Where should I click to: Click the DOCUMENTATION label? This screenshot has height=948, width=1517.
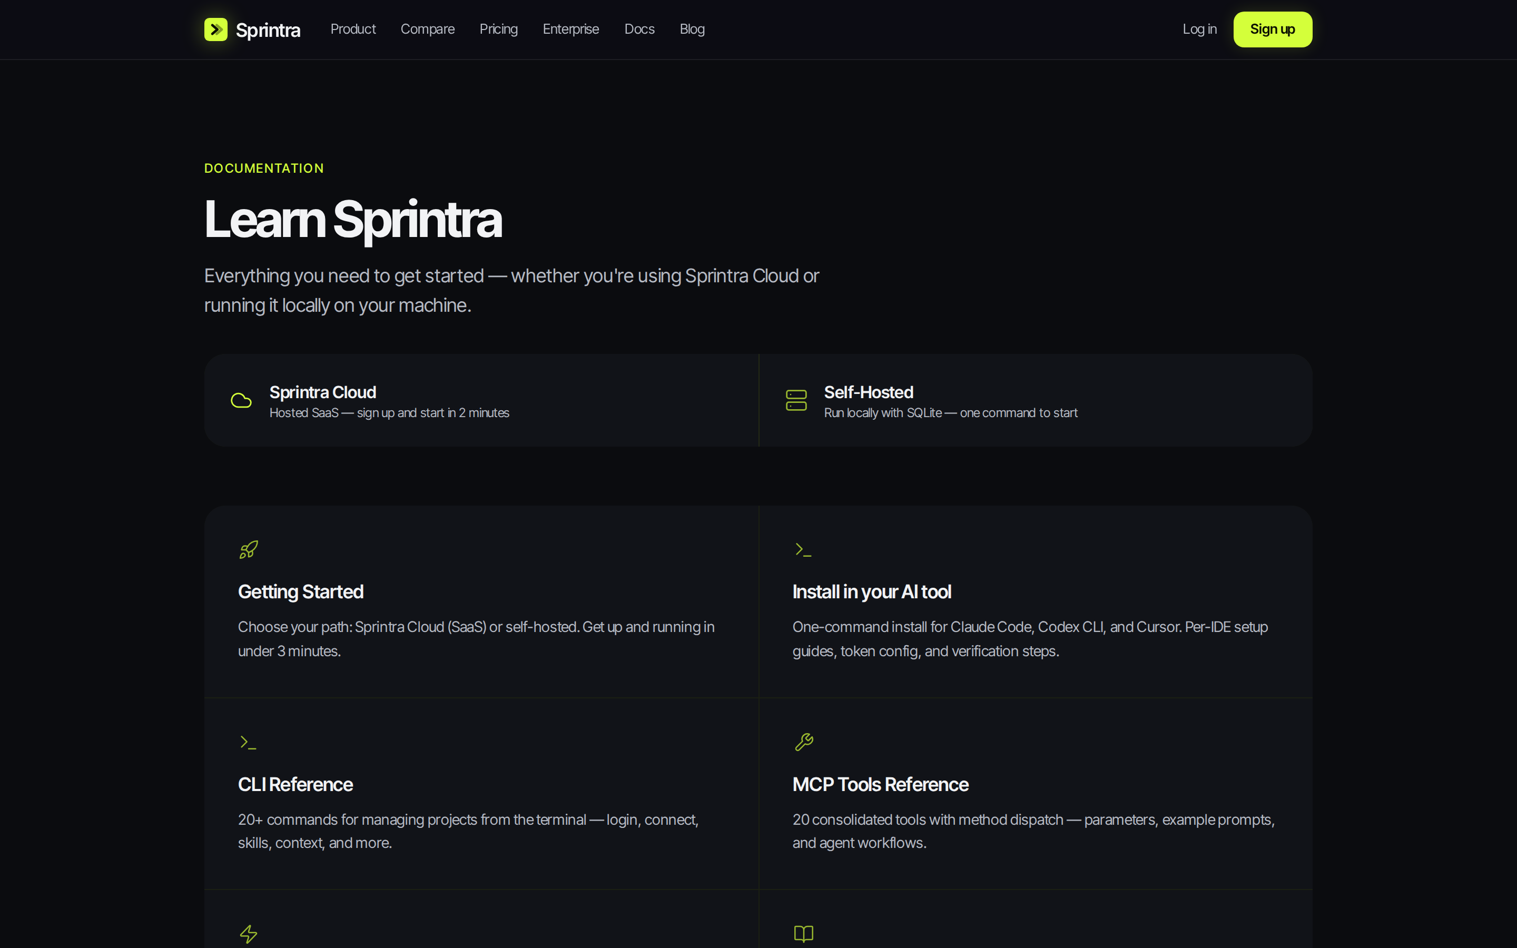pos(264,168)
